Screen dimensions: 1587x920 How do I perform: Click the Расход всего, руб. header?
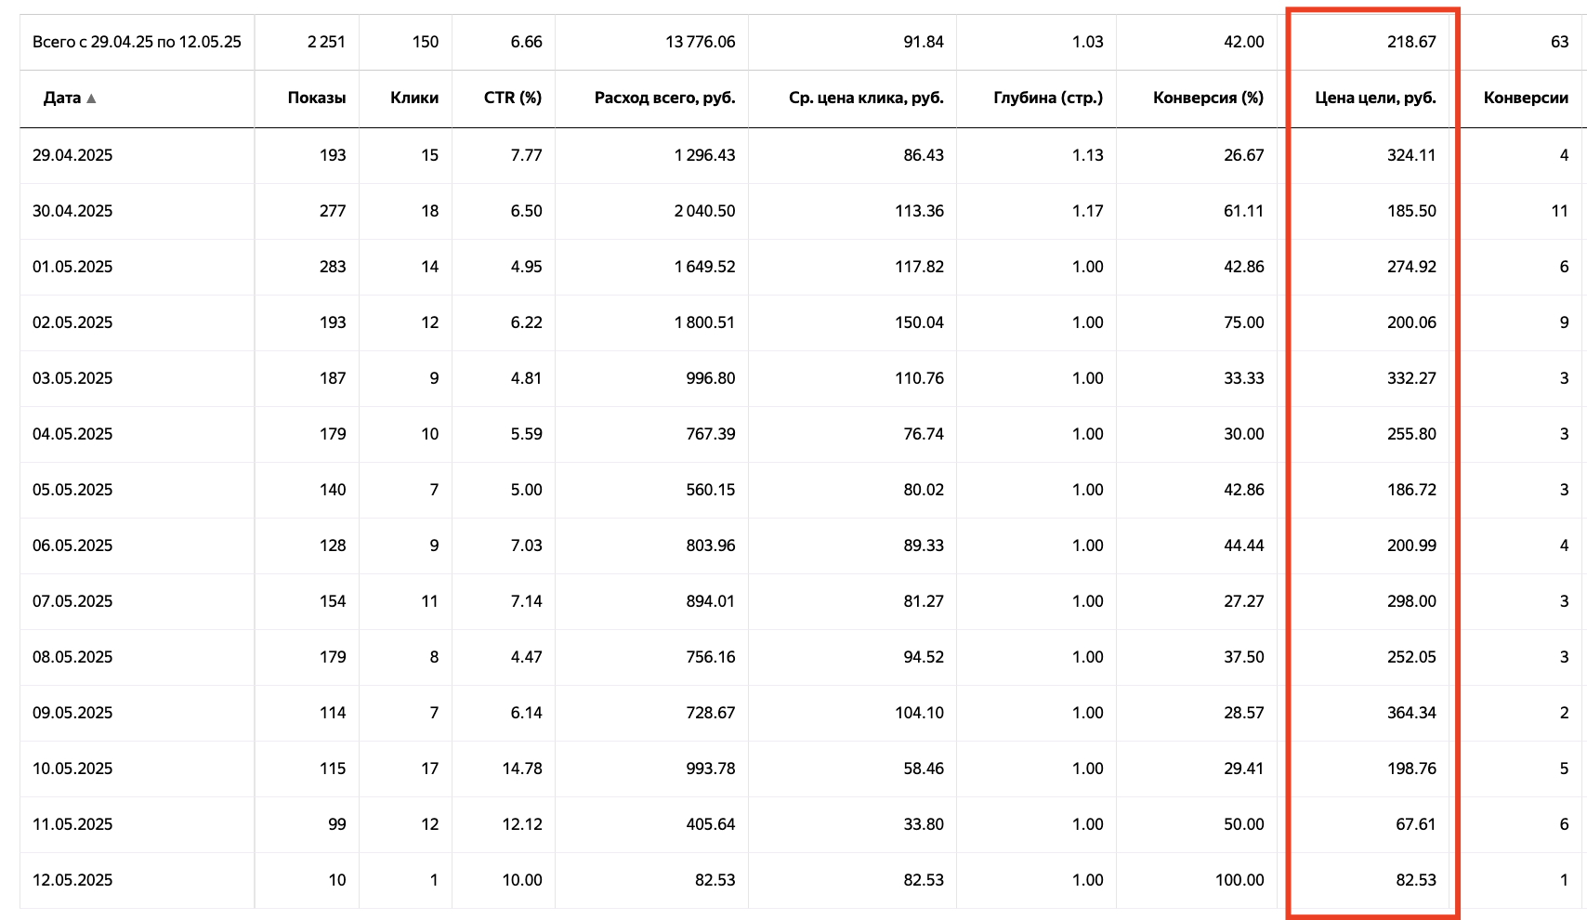tap(665, 98)
